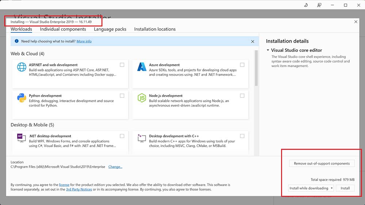Image resolution: width=365 pixels, height=205 pixels.
Task: Open the Install while downloading dropdown
Action: (311, 188)
